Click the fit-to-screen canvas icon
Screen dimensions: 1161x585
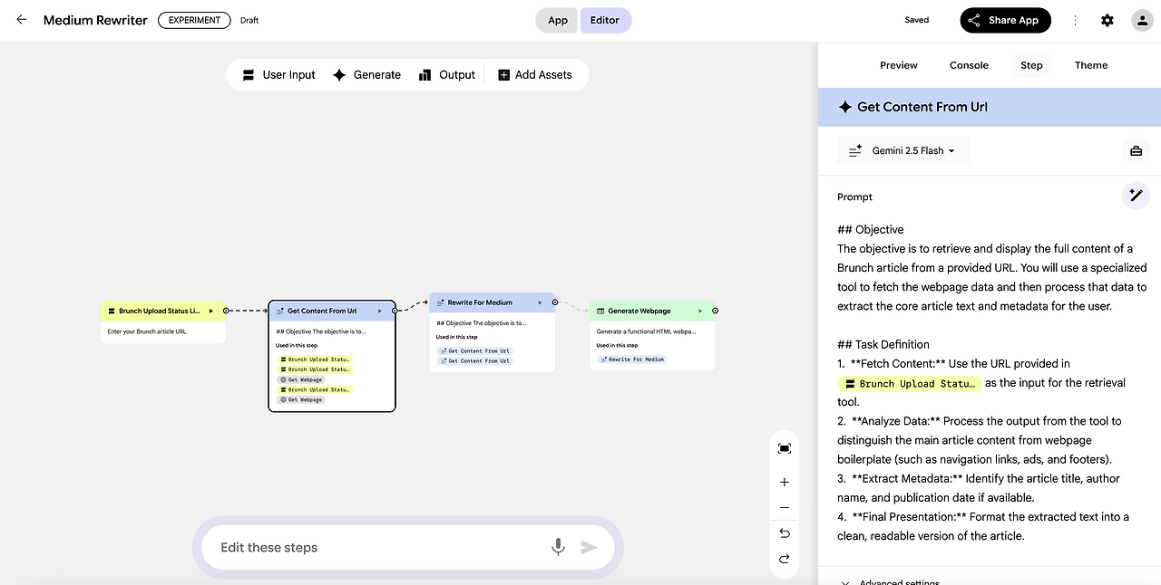pyautogui.click(x=785, y=449)
